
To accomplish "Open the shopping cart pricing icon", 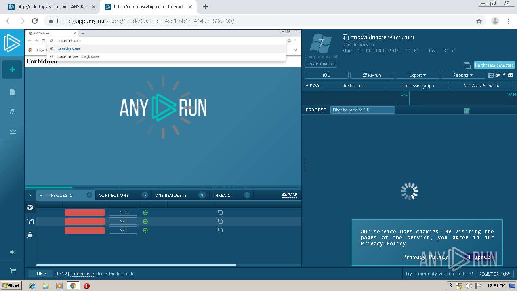I will (13, 271).
